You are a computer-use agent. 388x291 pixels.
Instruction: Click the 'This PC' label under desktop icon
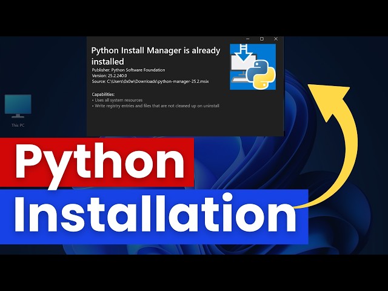tap(18, 125)
